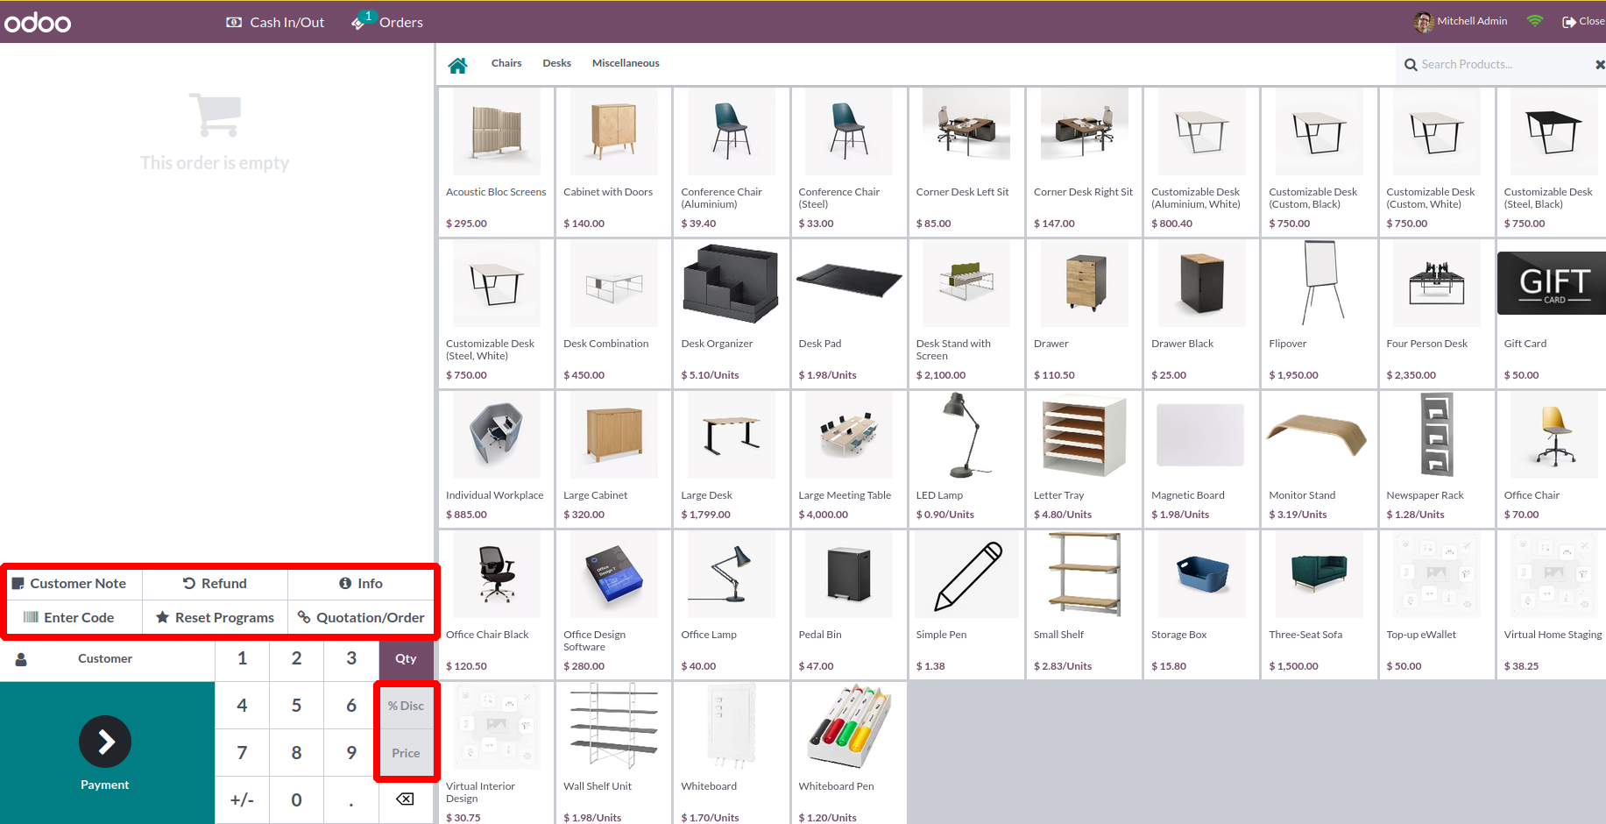Tap numpad key 5
The width and height of the screenshot is (1606, 824).
coord(296,706)
